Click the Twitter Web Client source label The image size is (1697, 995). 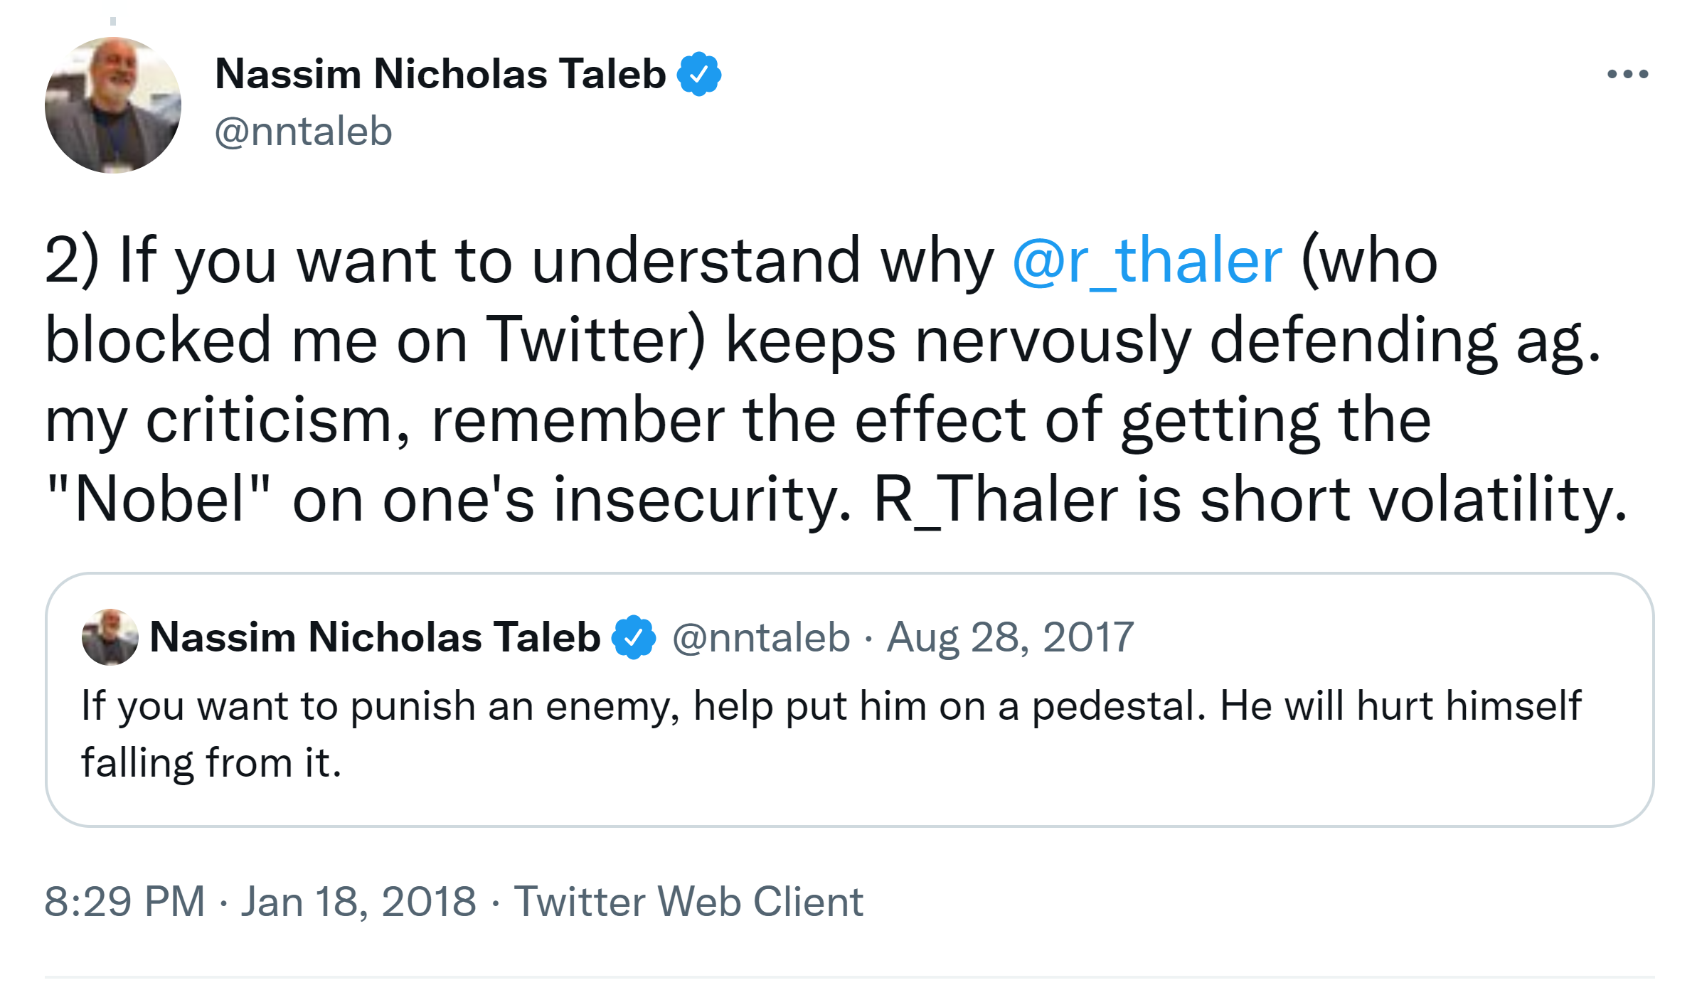coord(688,902)
